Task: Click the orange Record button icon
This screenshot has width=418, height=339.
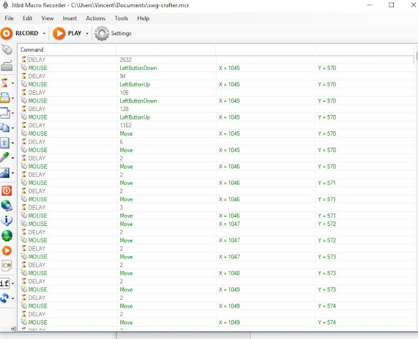Action: tap(7, 33)
